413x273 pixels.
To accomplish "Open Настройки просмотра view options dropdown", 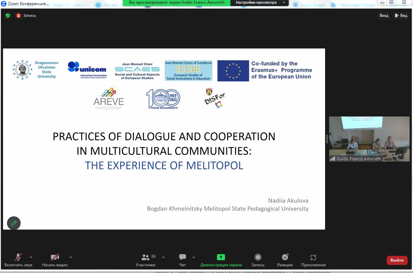I will 259,3.
